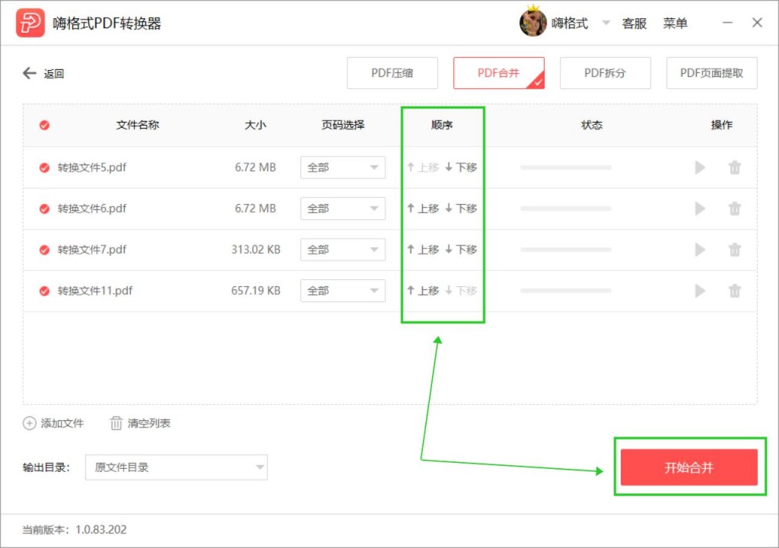
Task: Uncheck 转换文件5.pdf in the file list
Action: click(x=44, y=167)
